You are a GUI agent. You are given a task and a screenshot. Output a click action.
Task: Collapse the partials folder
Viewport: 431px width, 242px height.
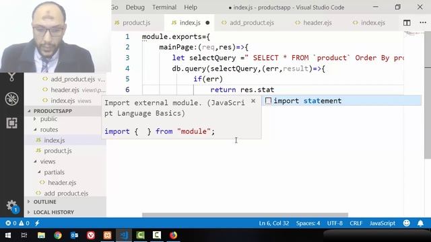(x=54, y=172)
